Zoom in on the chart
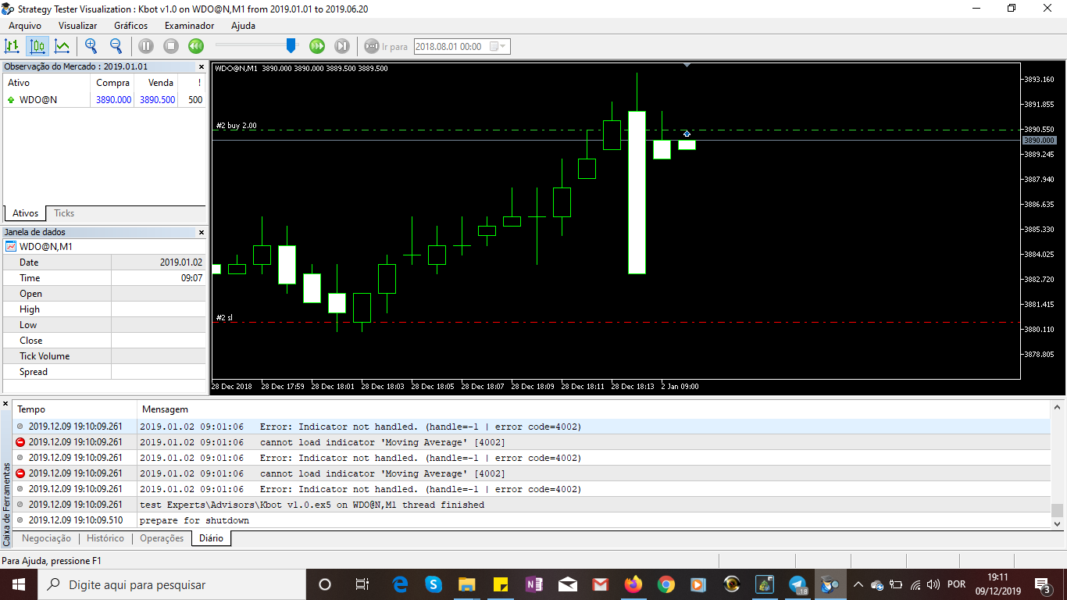 tap(91, 46)
